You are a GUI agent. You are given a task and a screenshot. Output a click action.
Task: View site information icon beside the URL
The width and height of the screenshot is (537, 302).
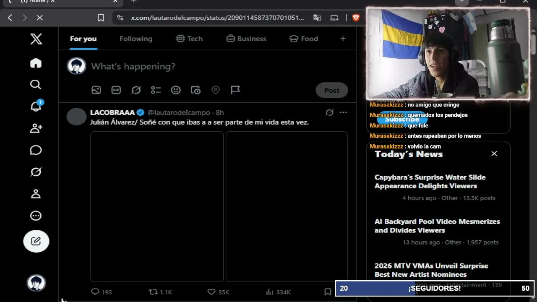[120, 18]
